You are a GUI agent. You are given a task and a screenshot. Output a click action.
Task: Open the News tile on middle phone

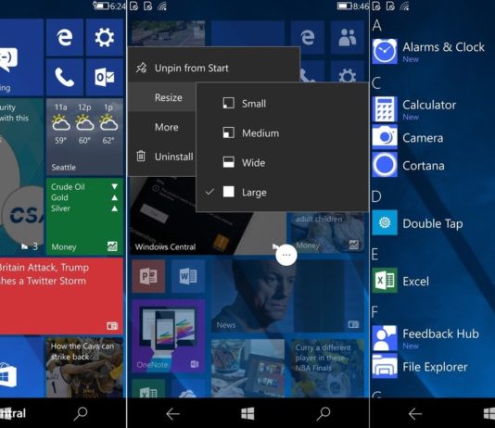(x=287, y=296)
